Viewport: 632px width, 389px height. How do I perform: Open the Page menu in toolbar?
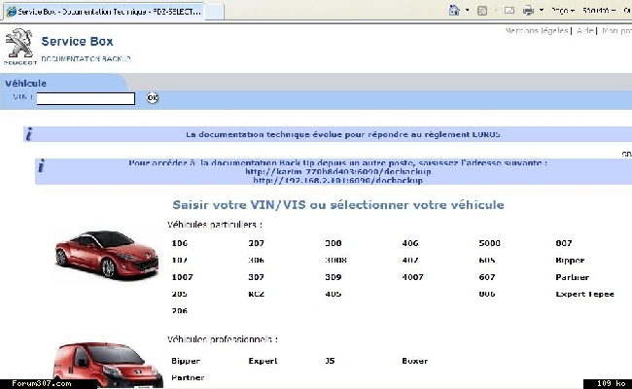point(563,11)
